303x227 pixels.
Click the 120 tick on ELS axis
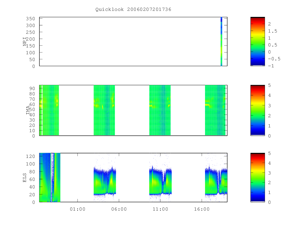pyautogui.click(x=31, y=156)
